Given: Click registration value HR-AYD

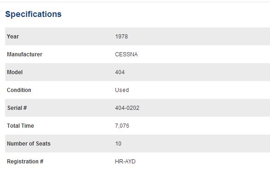Looking at the screenshot, I should [125, 162].
